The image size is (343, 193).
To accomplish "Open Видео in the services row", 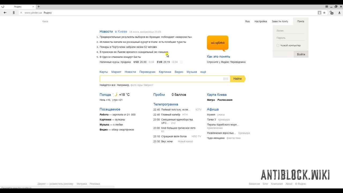I will click(x=179, y=72).
